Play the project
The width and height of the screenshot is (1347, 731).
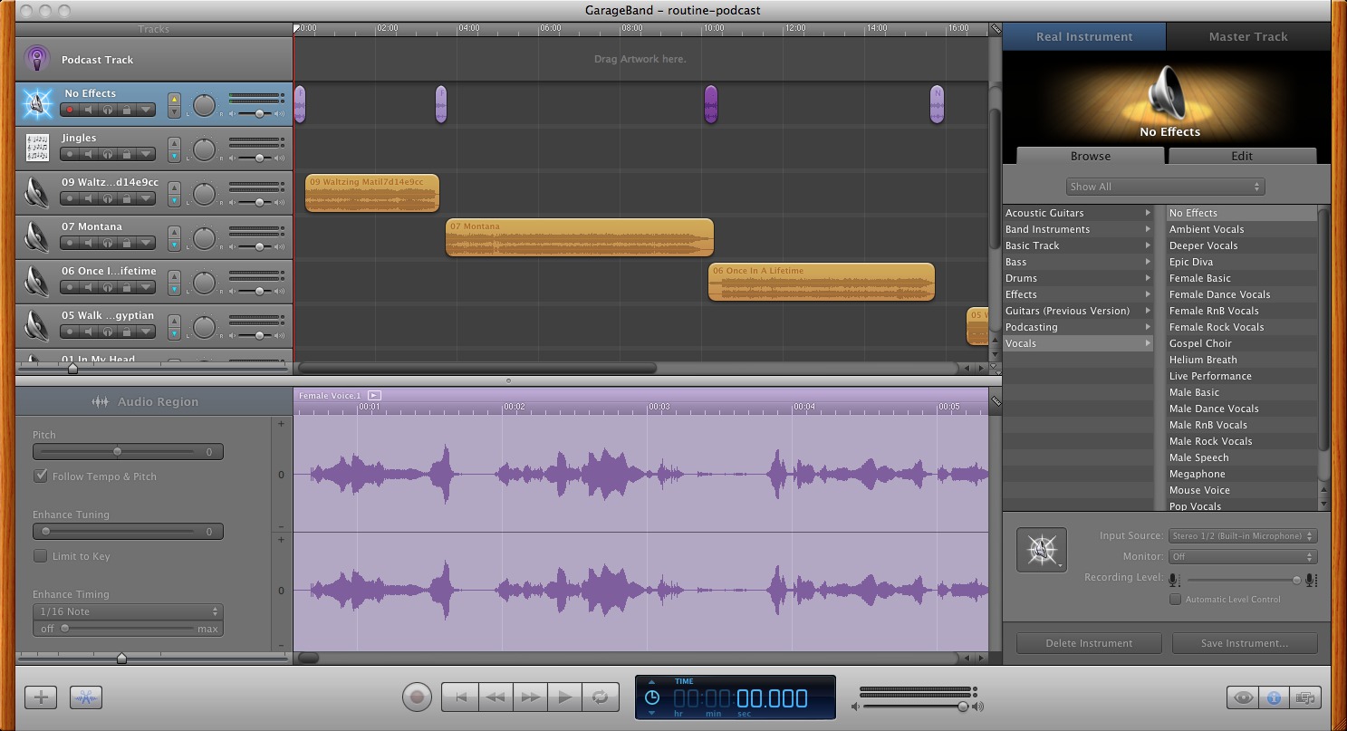click(x=565, y=697)
